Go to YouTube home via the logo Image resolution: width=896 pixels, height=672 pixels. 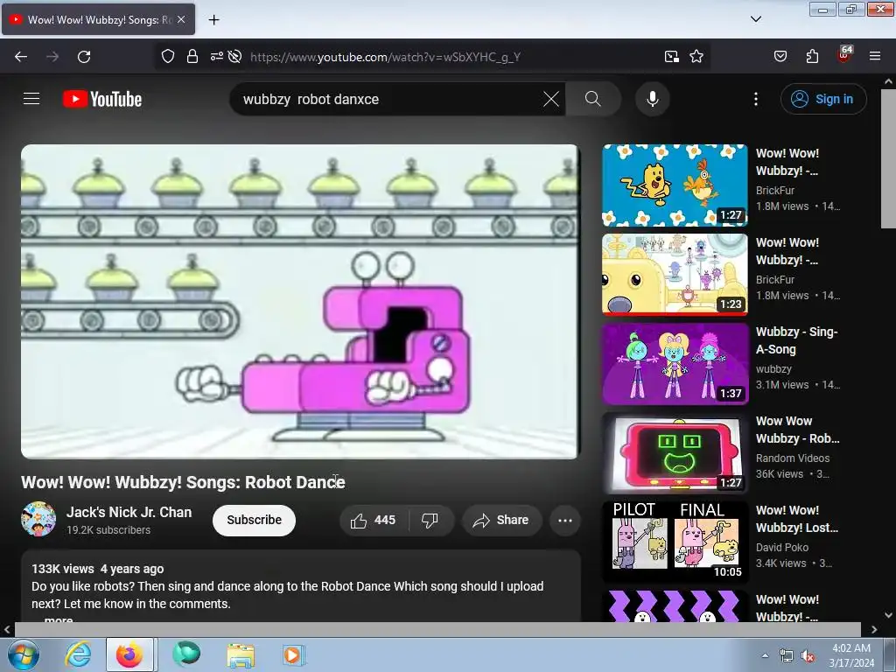[x=102, y=99]
